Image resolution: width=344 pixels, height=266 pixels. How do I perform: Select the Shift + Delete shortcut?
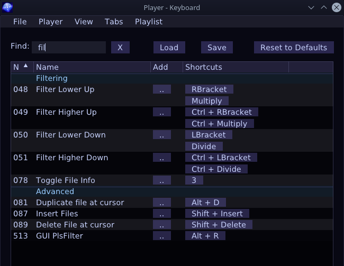219,225
